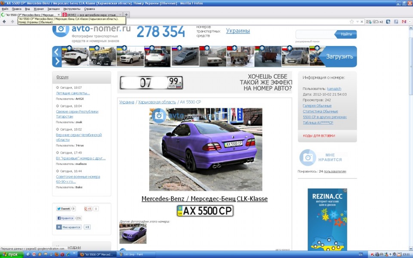Open the Инструменты menu
Viewport: 413px width, 258px height.
click(72, 9)
